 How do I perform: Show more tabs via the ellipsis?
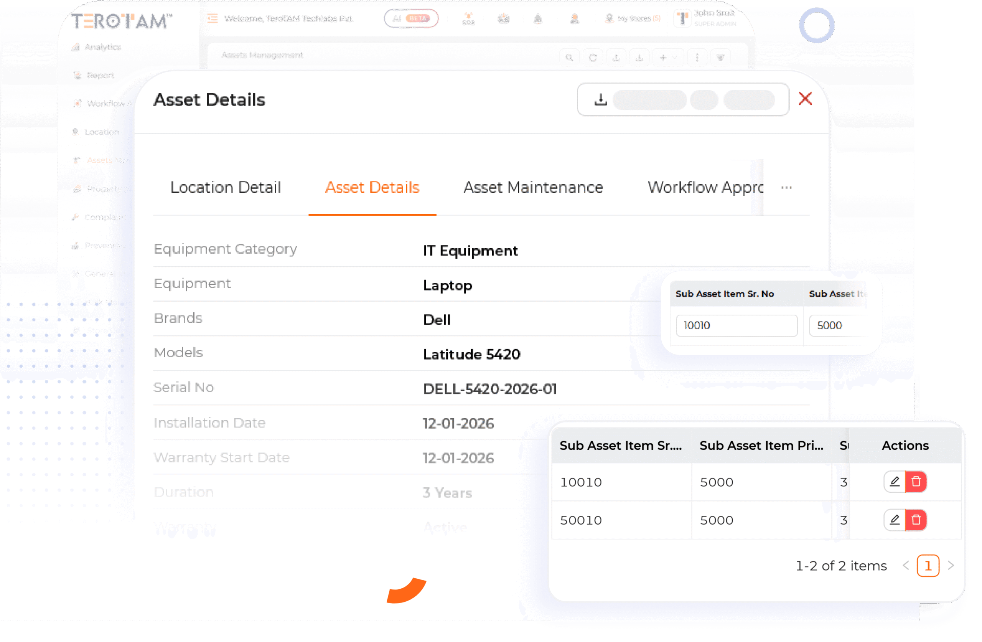(786, 187)
